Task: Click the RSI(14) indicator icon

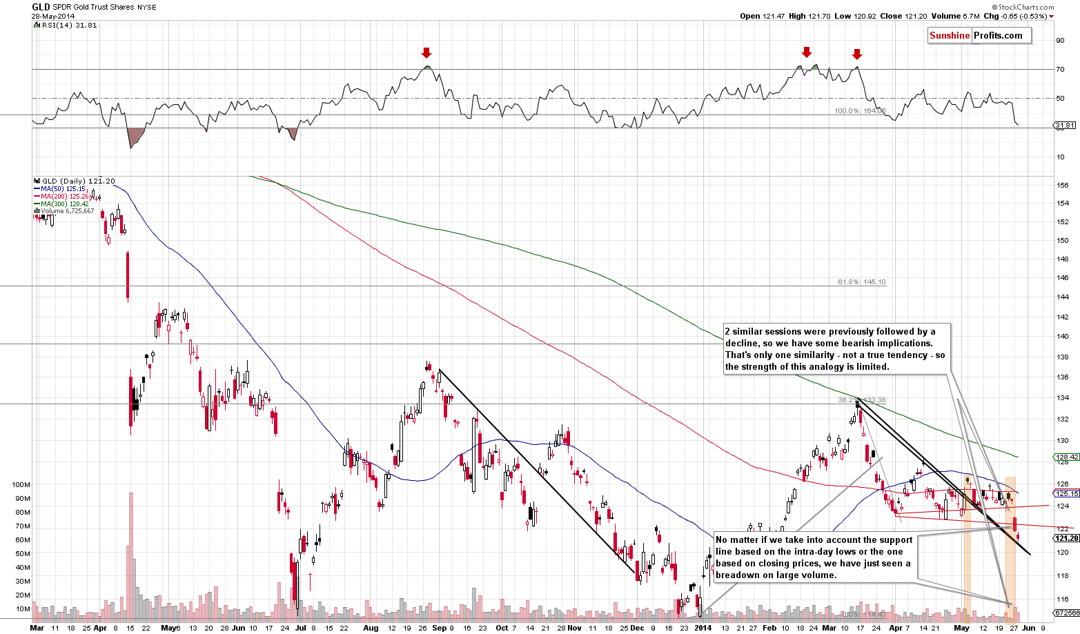Action: 36,25
